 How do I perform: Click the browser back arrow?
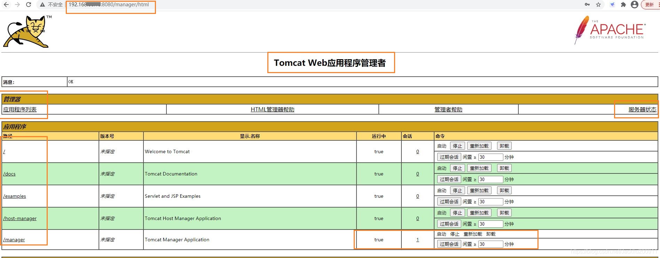6,5
